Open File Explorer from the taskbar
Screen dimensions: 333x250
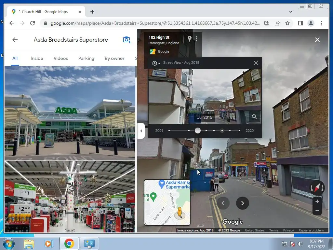click(x=29, y=243)
